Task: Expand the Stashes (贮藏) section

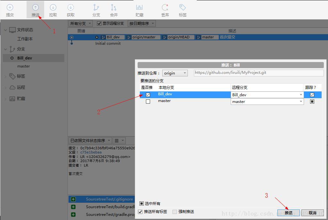Action: coord(5,99)
